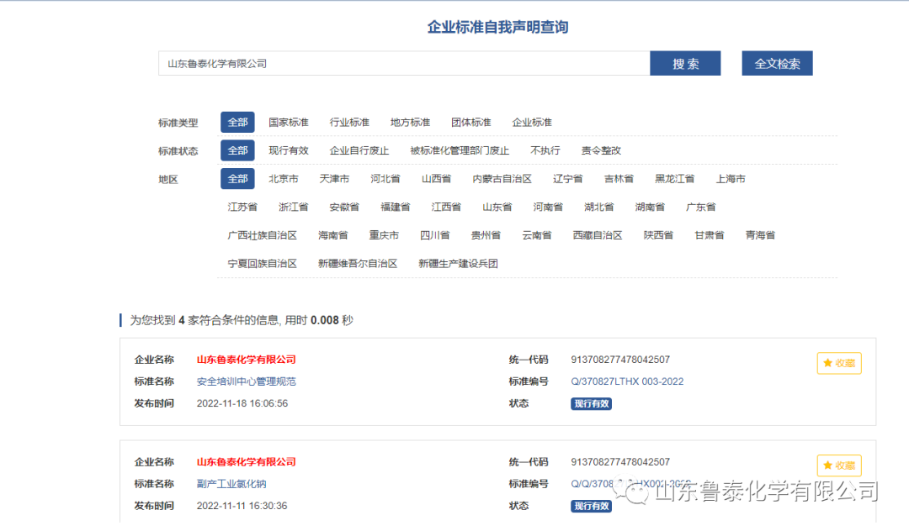Select 北京市 in the region filter
The image size is (909, 531).
point(284,178)
